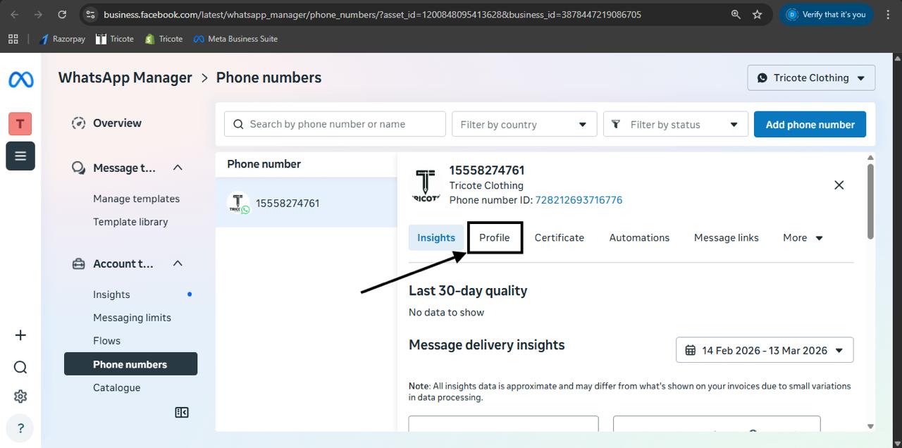Open the Tricote Clothing account dropdown
This screenshot has width=902, height=448.
811,78
